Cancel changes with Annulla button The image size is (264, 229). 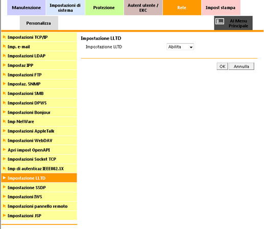point(242,66)
